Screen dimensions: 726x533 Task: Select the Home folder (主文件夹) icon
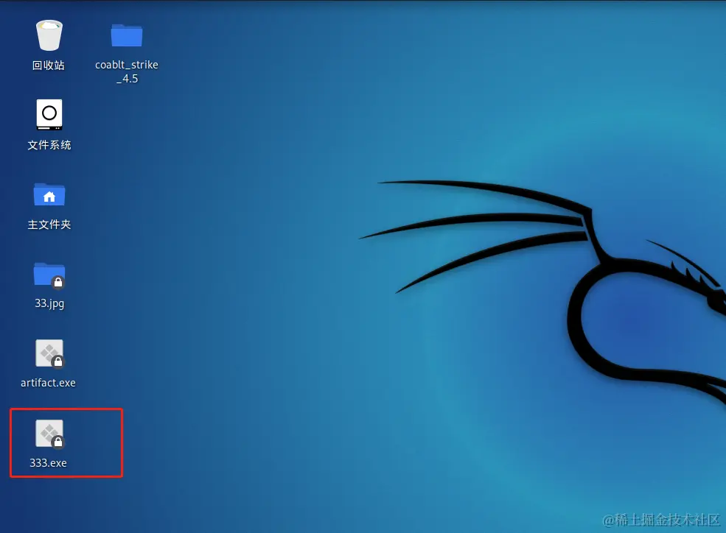coord(49,194)
